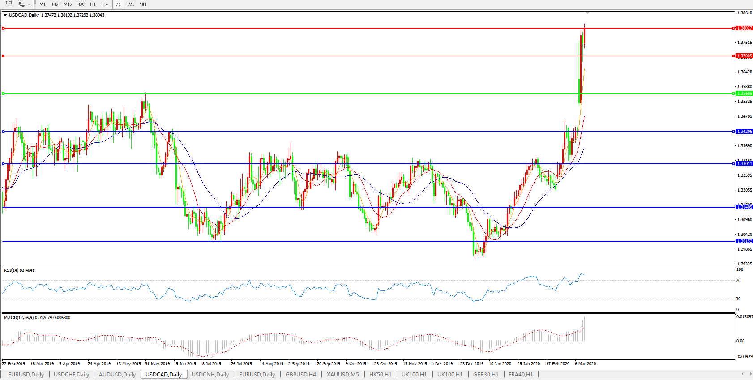The image size is (753, 380).
Task: Select the text label tool
Action: 8,4
